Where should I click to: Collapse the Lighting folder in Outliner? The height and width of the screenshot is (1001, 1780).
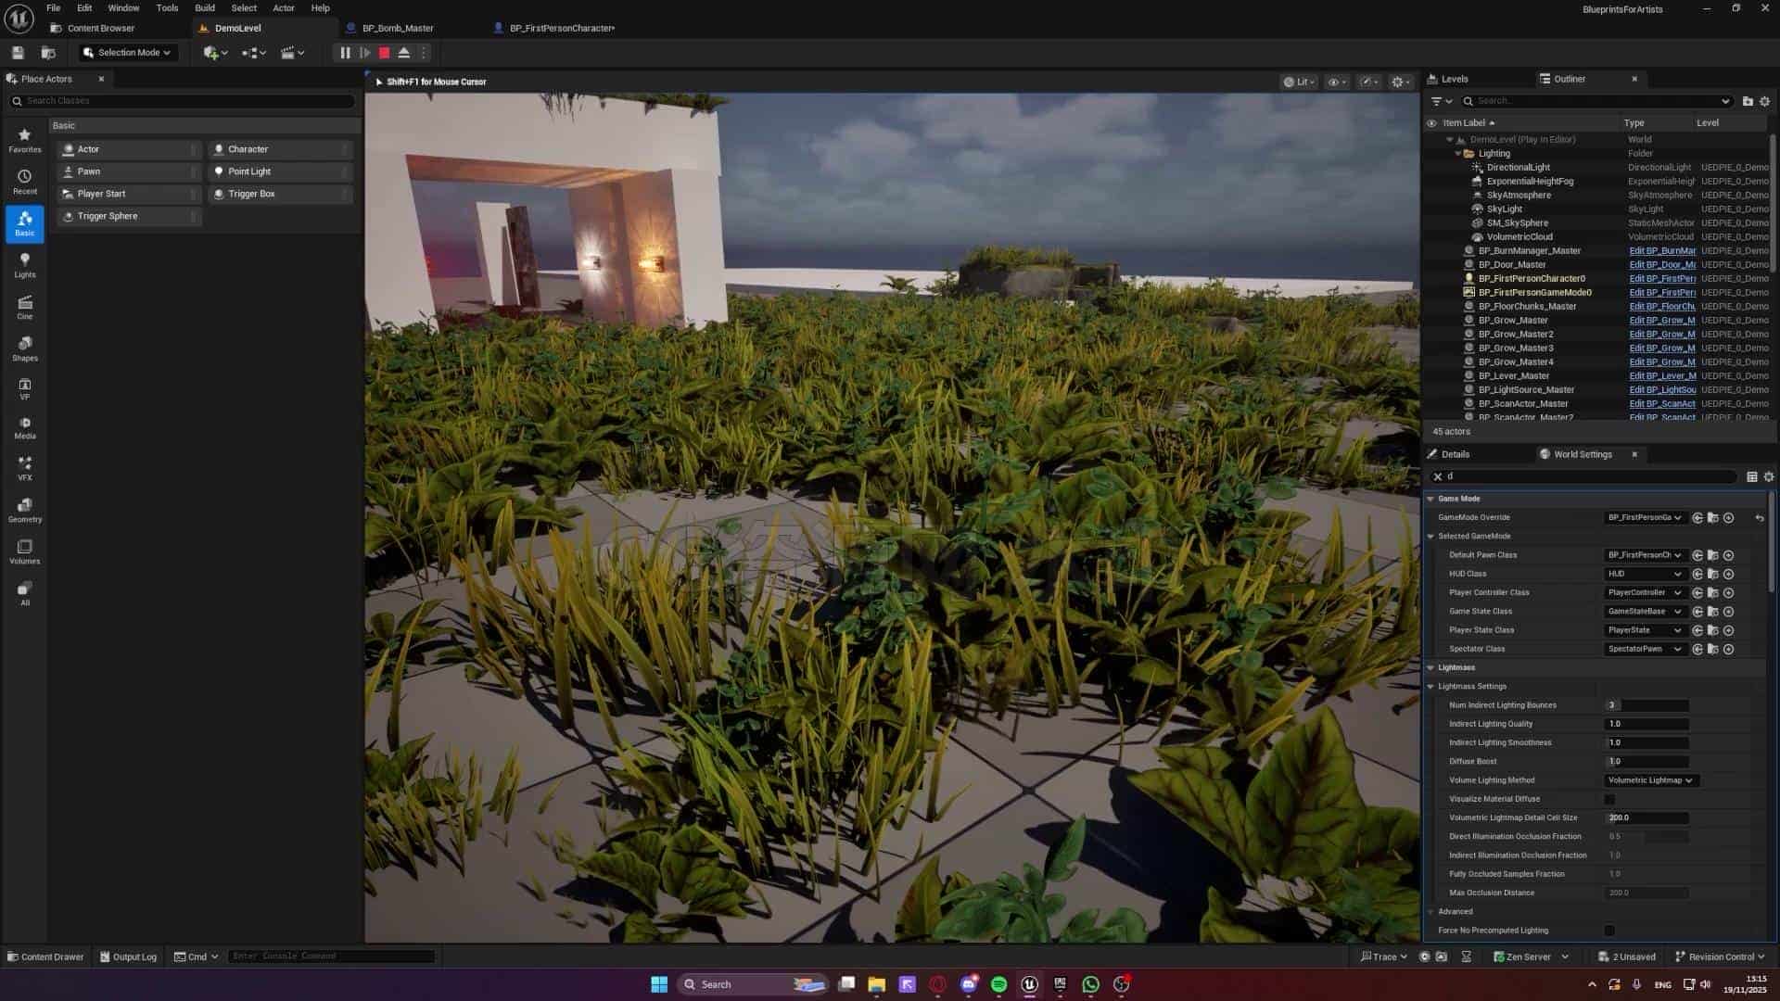pos(1457,154)
